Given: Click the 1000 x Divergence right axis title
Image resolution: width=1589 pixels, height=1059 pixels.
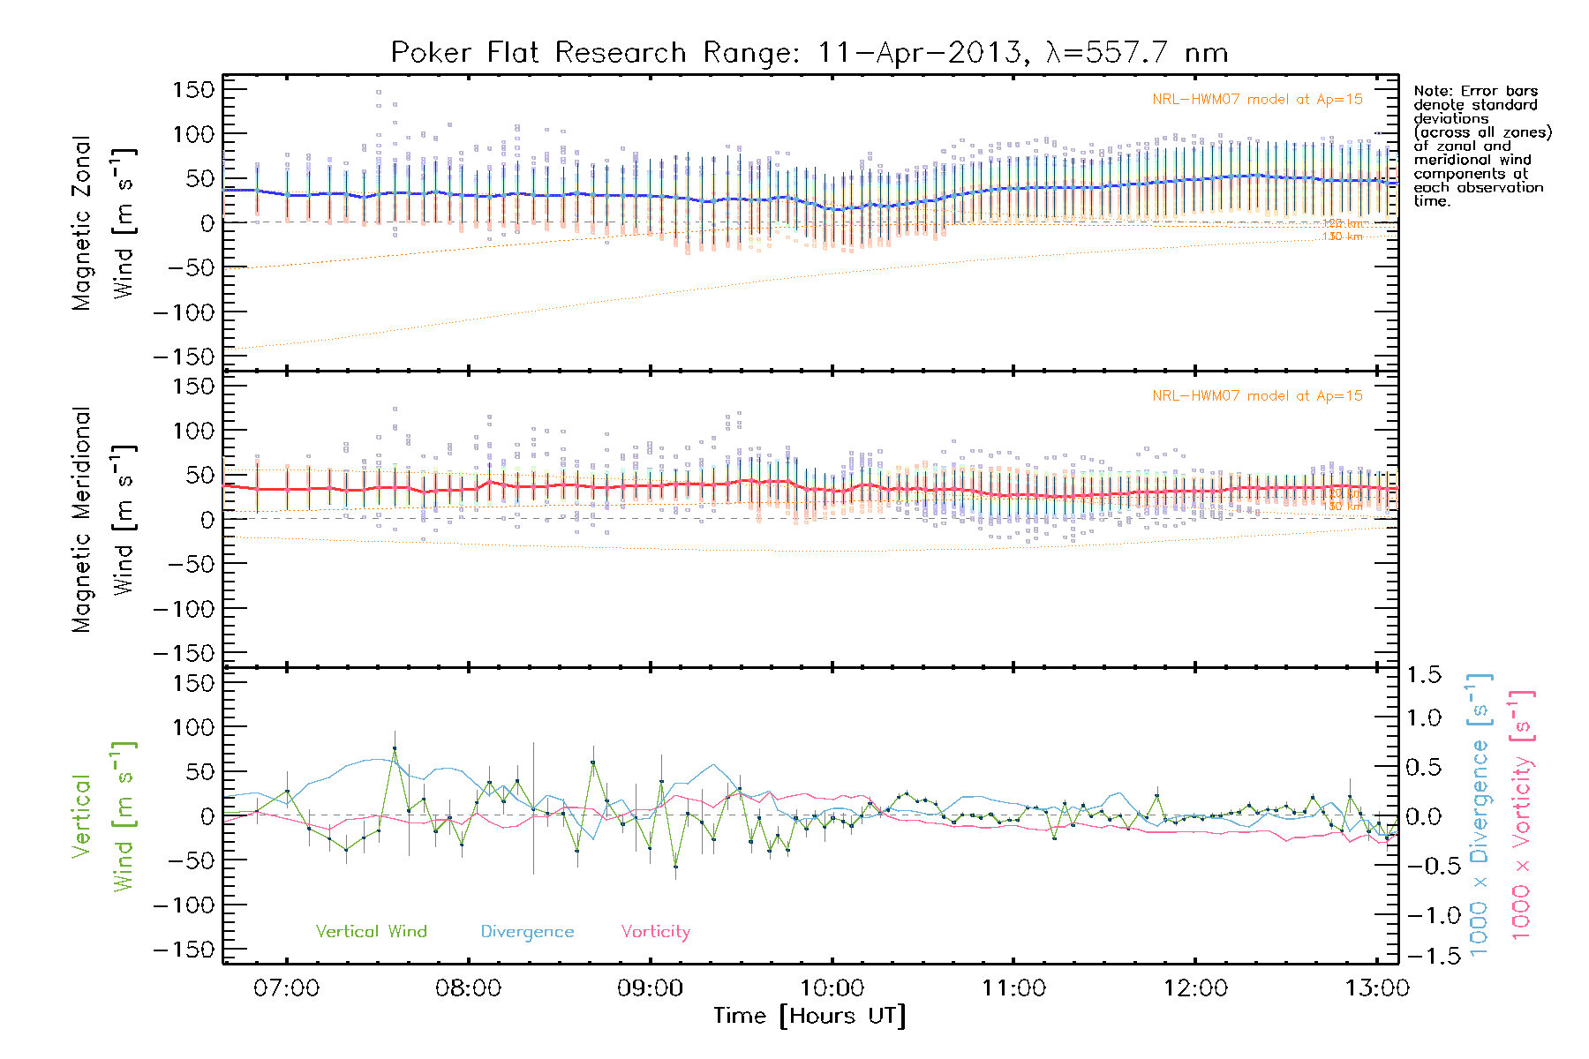Looking at the screenshot, I should point(1480,815).
